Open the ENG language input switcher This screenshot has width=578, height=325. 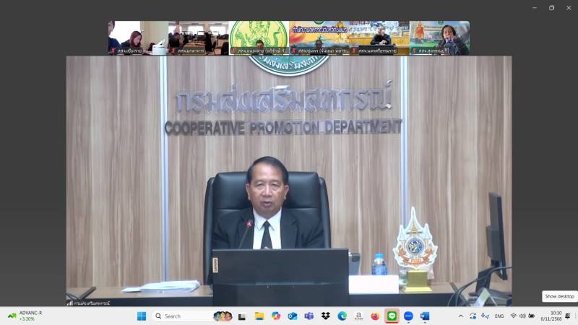499,316
